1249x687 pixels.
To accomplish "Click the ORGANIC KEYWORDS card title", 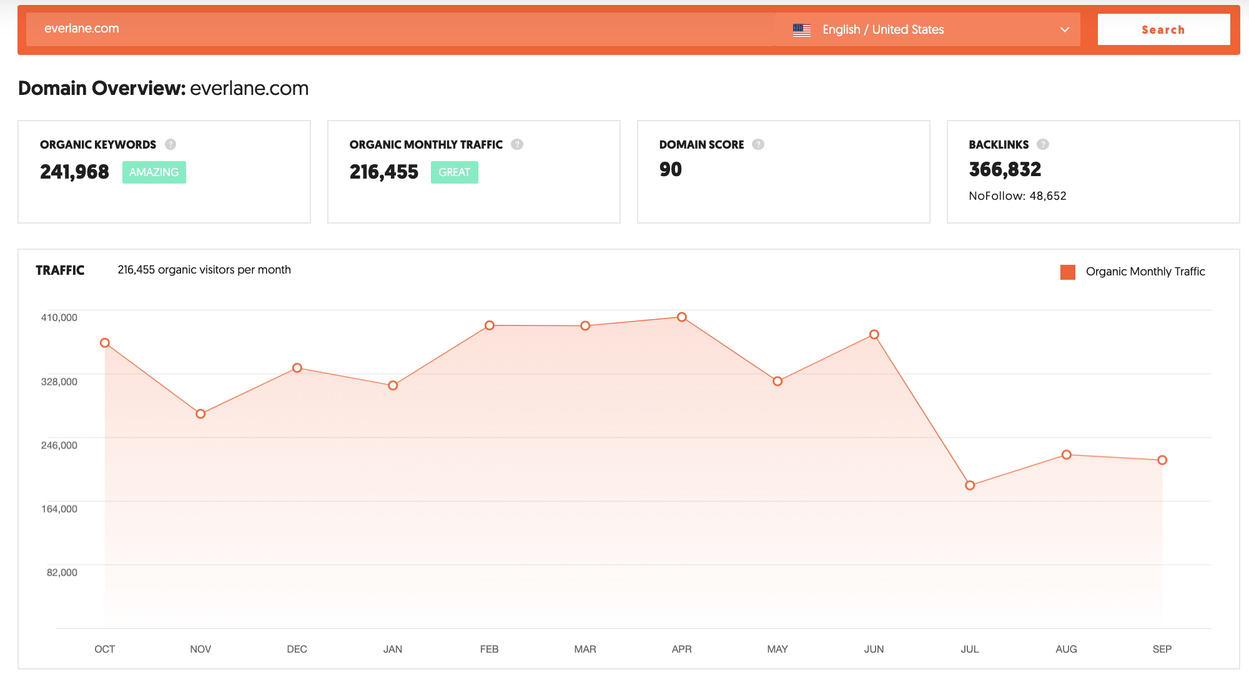I will (98, 145).
